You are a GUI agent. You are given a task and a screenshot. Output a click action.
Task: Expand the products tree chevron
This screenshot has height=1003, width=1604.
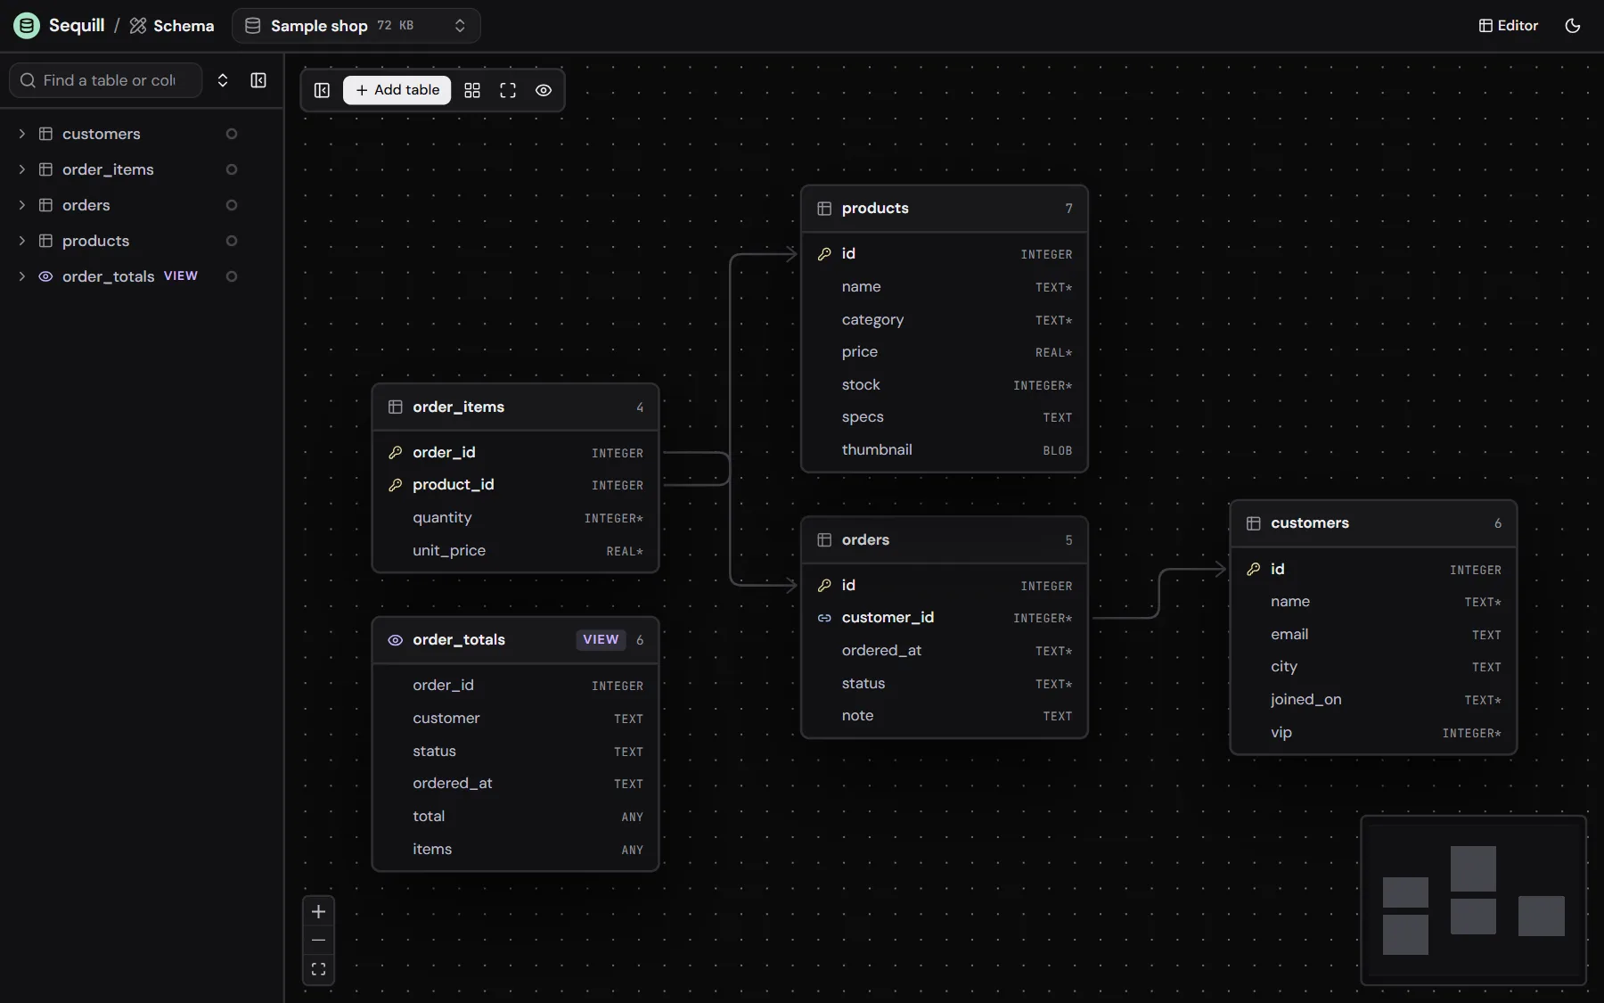tap(22, 241)
